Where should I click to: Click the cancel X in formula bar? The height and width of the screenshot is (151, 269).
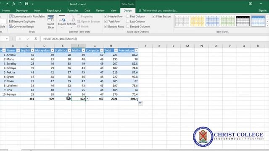click(20, 39)
